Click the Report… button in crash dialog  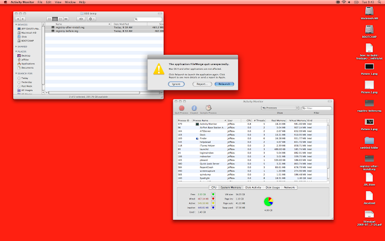(x=202, y=84)
